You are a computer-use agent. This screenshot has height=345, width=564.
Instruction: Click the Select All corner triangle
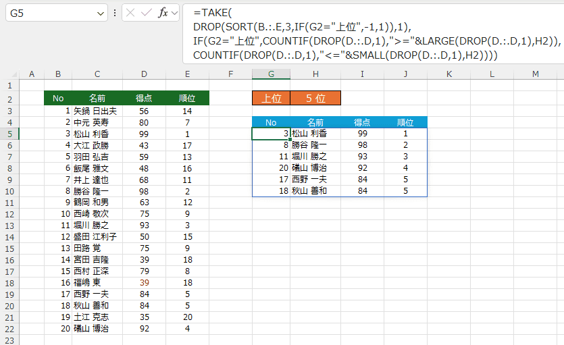(x=9, y=74)
